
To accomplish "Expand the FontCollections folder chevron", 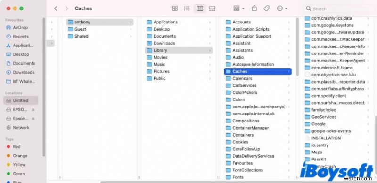I will (x=289, y=170).
